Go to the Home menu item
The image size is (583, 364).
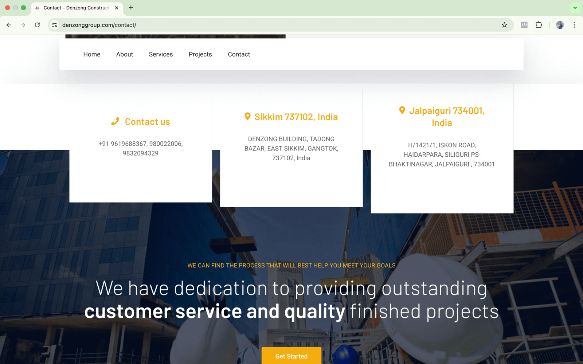coord(92,54)
